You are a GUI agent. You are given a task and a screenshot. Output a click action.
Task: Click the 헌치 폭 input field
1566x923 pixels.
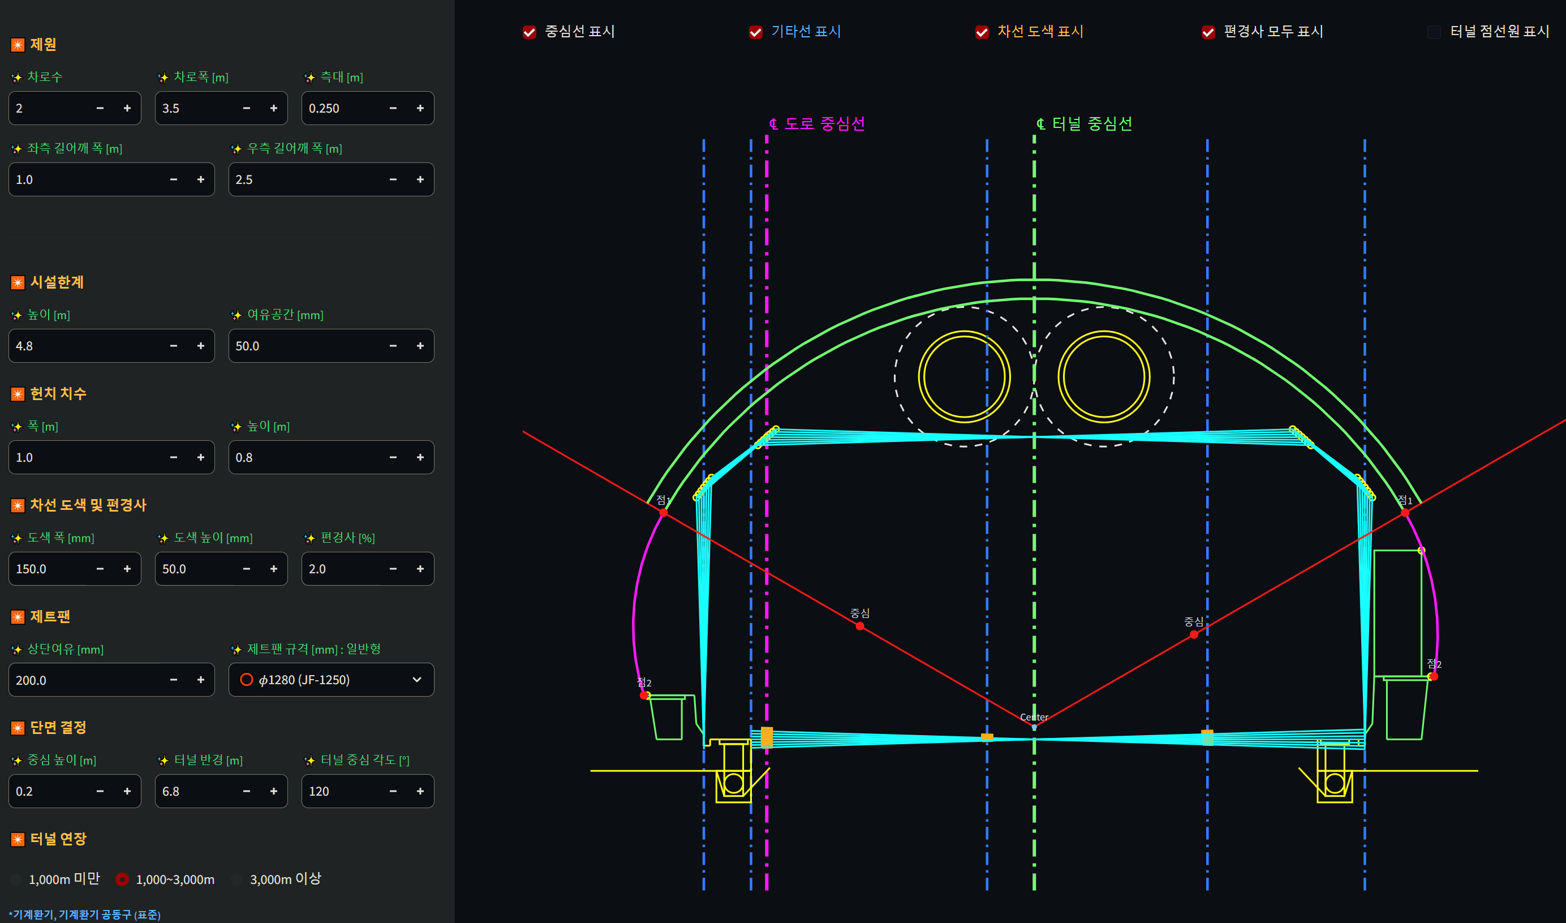[x=87, y=458]
